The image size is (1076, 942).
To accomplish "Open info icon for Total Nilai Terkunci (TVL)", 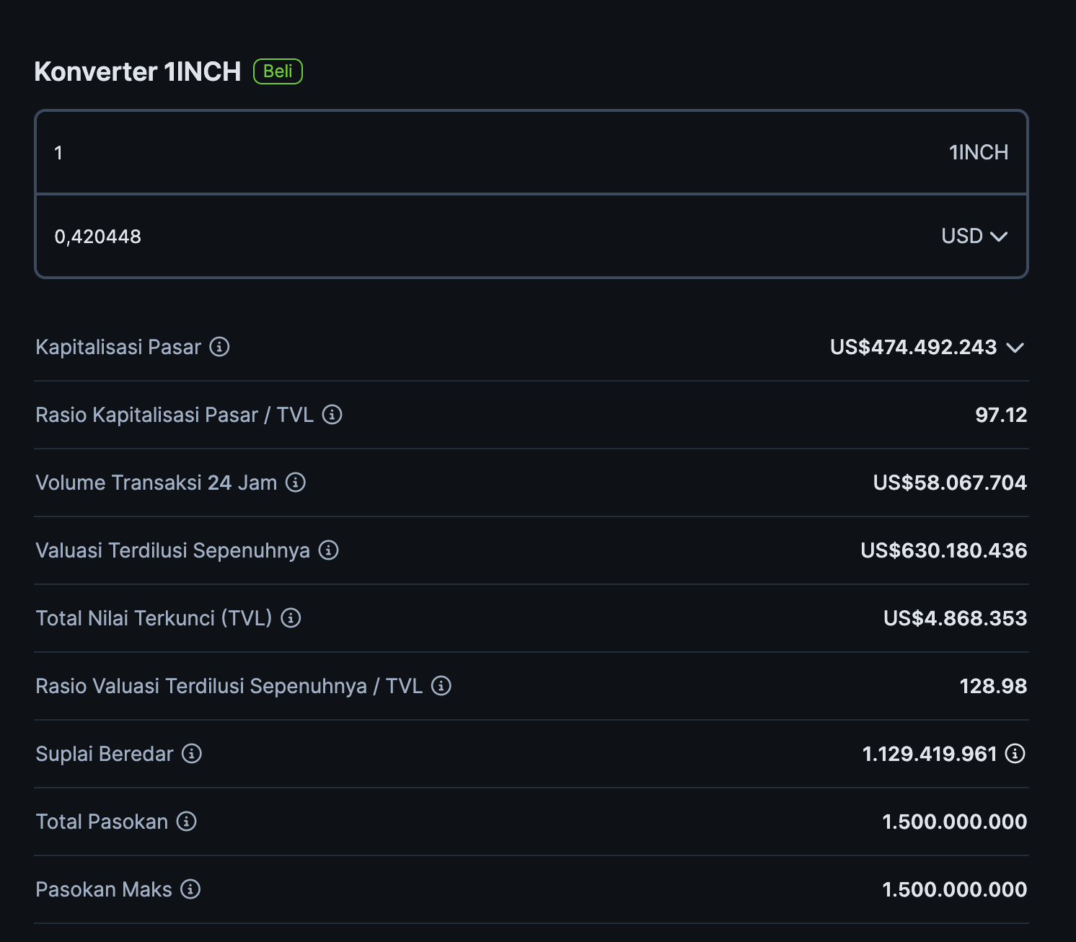I will point(291,618).
